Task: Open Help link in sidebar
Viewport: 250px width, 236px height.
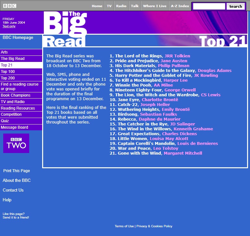Action: pyautogui.click(x=7, y=200)
